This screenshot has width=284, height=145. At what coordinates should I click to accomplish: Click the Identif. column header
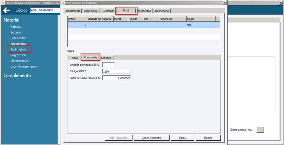(121, 19)
